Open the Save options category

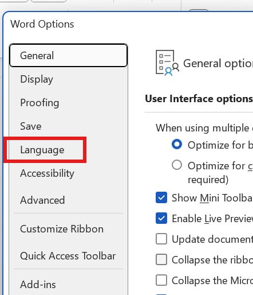(31, 126)
